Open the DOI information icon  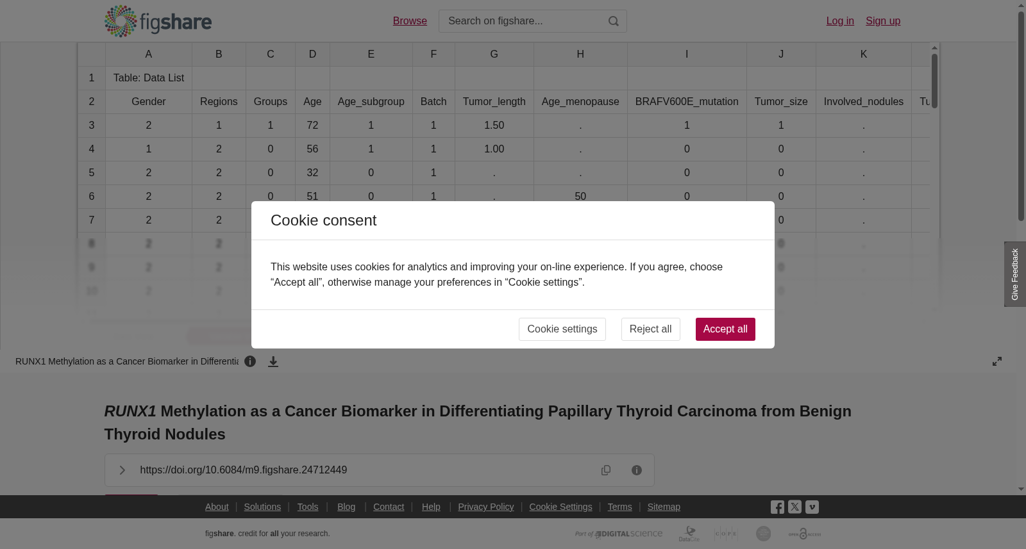pyautogui.click(x=637, y=470)
